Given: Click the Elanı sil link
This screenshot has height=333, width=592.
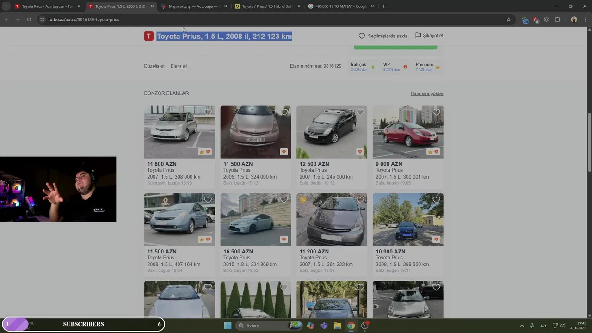Looking at the screenshot, I should pos(179,66).
